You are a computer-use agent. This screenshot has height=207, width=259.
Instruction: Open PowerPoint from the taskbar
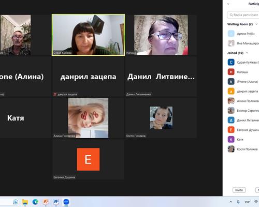tap(46, 202)
